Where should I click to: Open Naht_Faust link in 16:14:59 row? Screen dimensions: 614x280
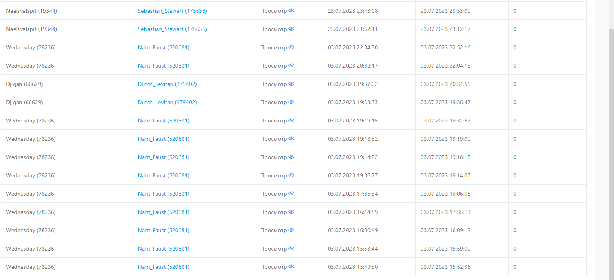[164, 212]
